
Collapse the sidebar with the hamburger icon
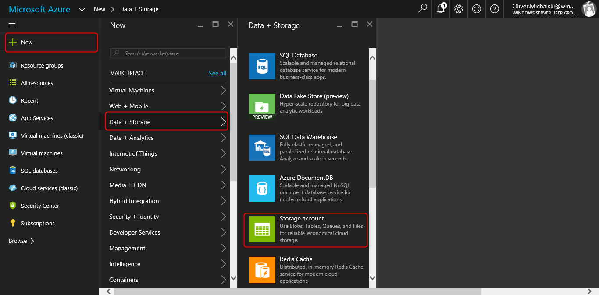pos(12,25)
